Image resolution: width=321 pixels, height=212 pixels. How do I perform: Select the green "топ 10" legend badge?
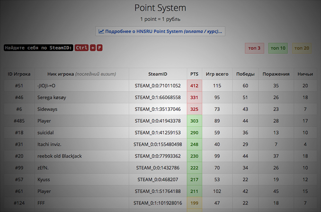pos(277,48)
